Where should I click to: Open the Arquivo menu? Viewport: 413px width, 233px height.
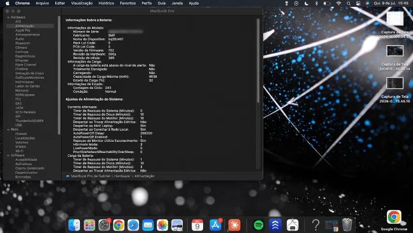[x=42, y=3]
